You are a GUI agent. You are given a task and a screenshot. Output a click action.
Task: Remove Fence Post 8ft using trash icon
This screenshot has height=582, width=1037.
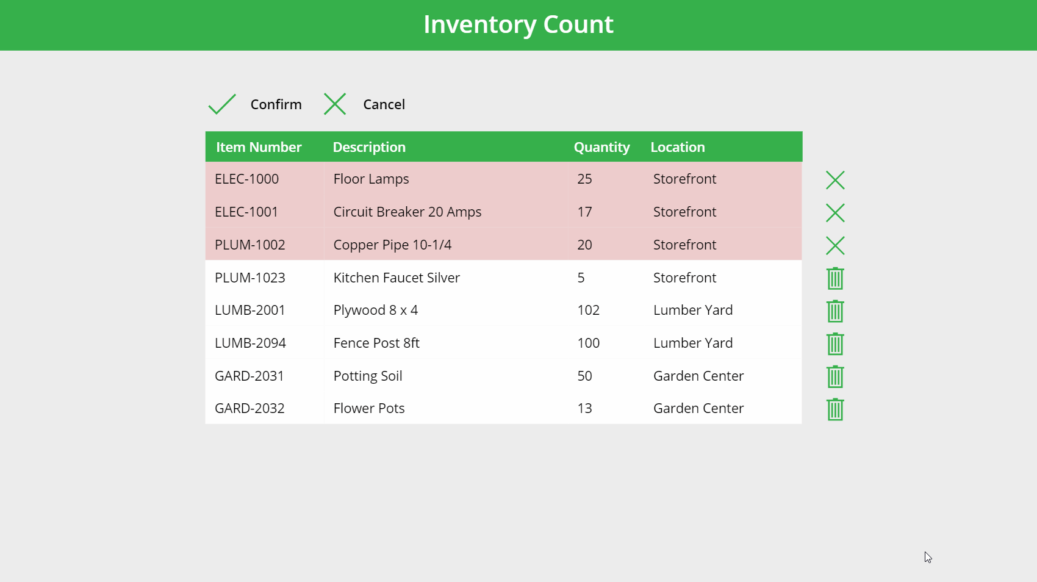point(835,344)
